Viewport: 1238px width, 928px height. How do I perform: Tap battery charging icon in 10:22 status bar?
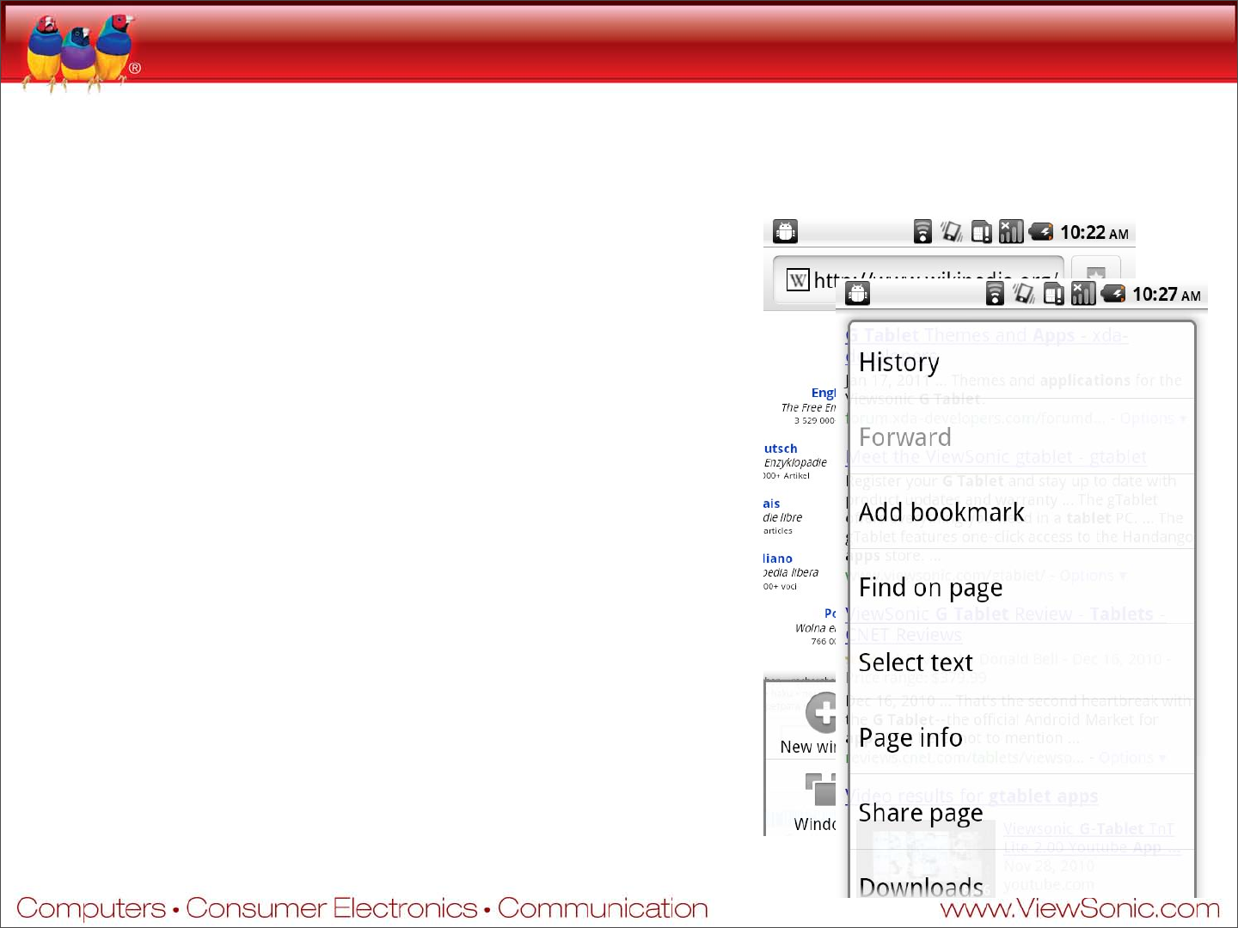coord(1040,231)
